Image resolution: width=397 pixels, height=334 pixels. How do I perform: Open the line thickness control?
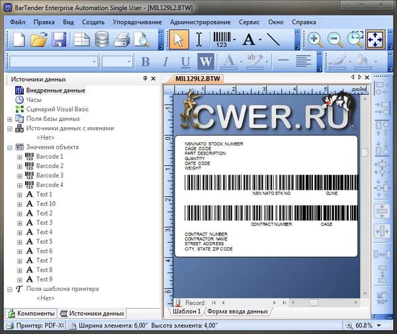(x=283, y=60)
